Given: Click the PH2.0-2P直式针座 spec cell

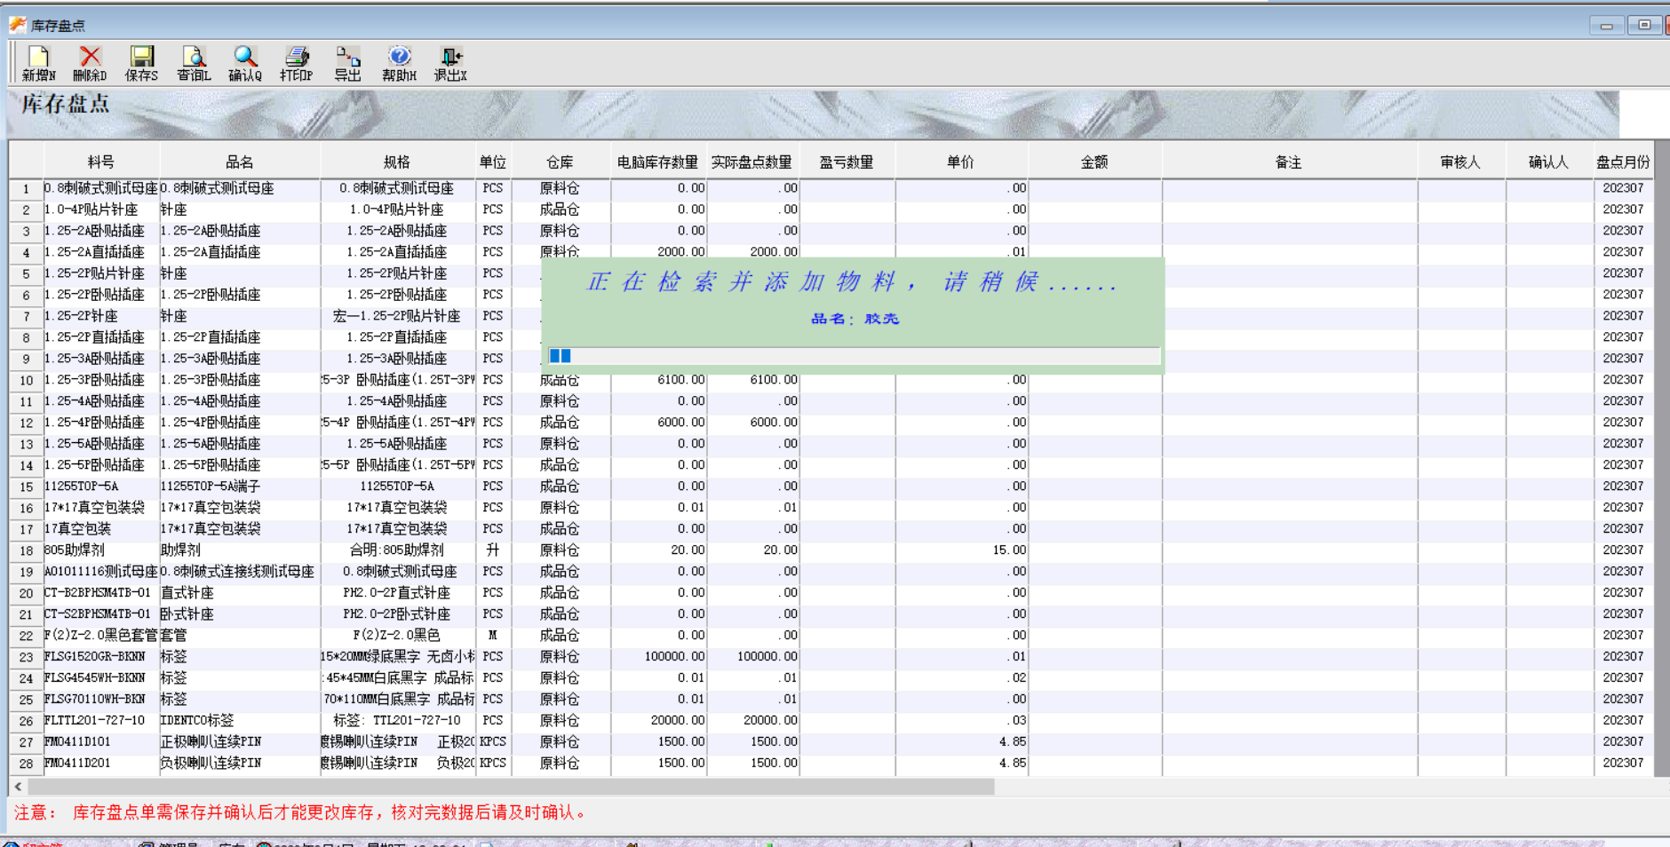Looking at the screenshot, I should click(397, 593).
